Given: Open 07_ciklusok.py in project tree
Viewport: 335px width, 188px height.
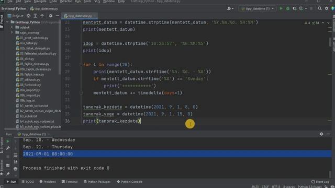Looking at the screenshot, I should [28, 79].
